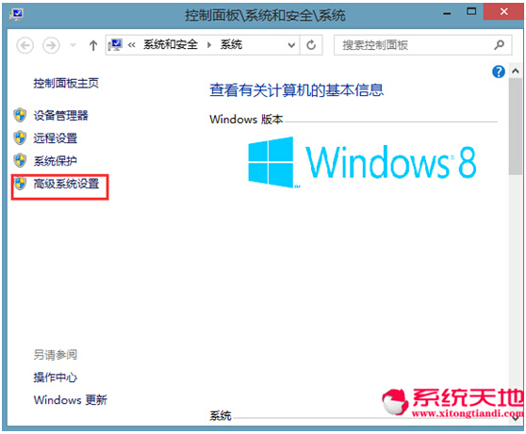Open the 系统 breadcrumb arrow
This screenshot has height=434, width=526.
click(x=209, y=45)
